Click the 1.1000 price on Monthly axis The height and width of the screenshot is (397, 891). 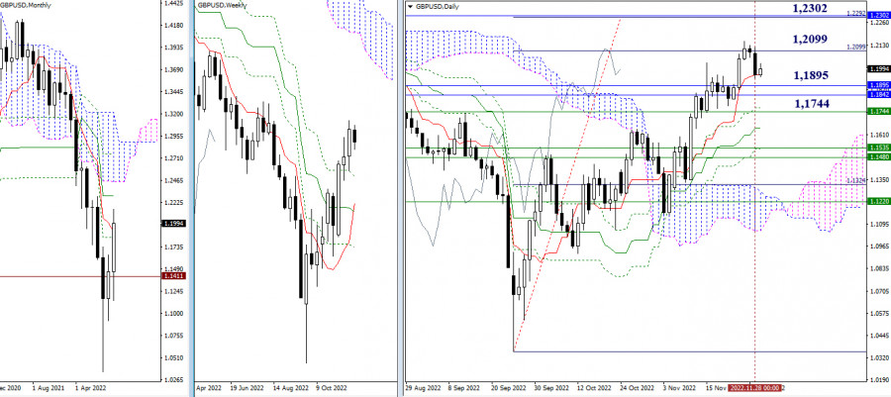coord(172,314)
